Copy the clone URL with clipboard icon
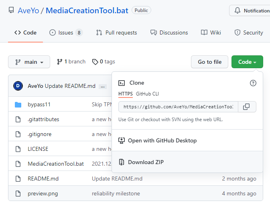Image resolution: width=270 pixels, height=205 pixels. click(x=246, y=107)
